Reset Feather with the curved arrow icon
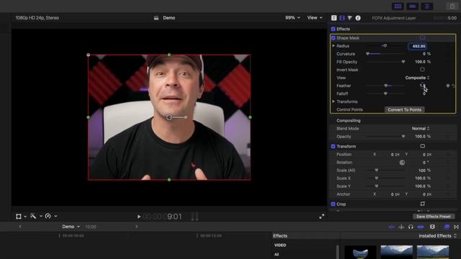461x259 pixels. pos(454,86)
